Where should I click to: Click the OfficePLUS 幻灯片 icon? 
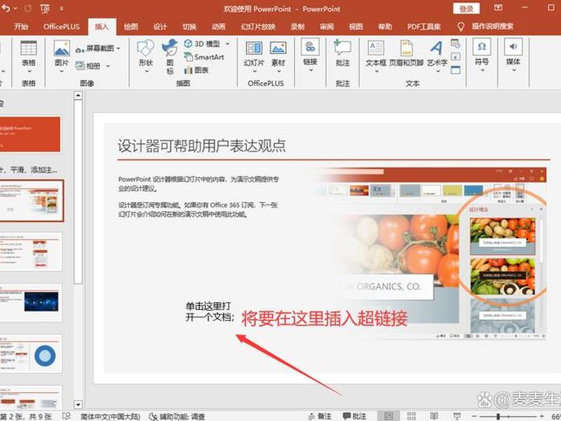pos(254,48)
